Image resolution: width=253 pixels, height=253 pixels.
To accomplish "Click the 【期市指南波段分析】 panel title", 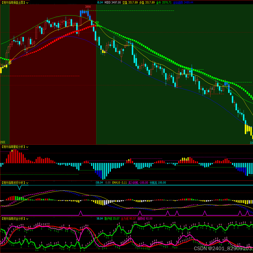I will tap(13, 183).
